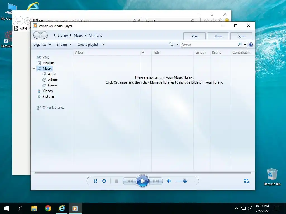Open the Stream menu
286x214 pixels.
click(x=64, y=45)
